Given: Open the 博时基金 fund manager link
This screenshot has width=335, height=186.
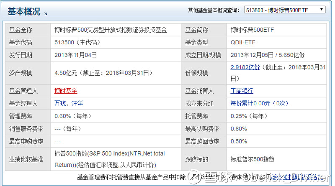Looking at the screenshot, I should click(x=66, y=91).
